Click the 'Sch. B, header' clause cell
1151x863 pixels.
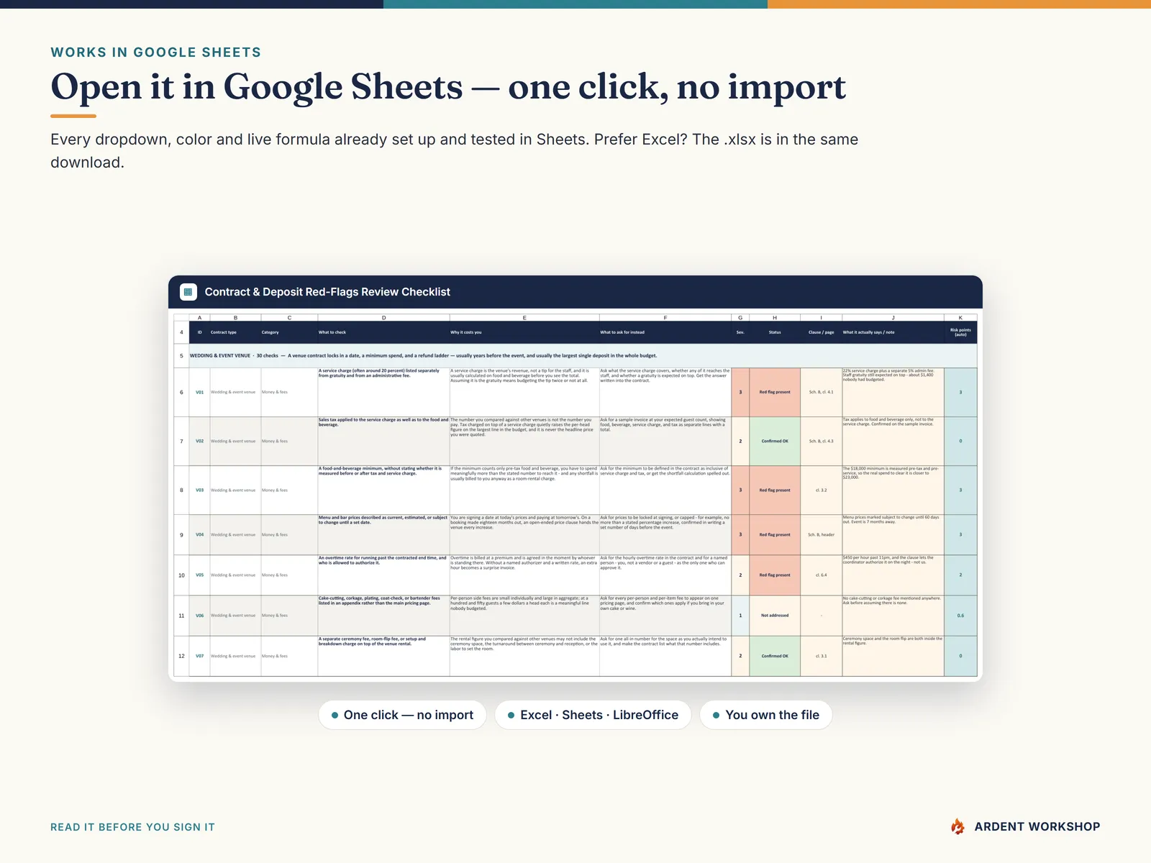point(821,535)
